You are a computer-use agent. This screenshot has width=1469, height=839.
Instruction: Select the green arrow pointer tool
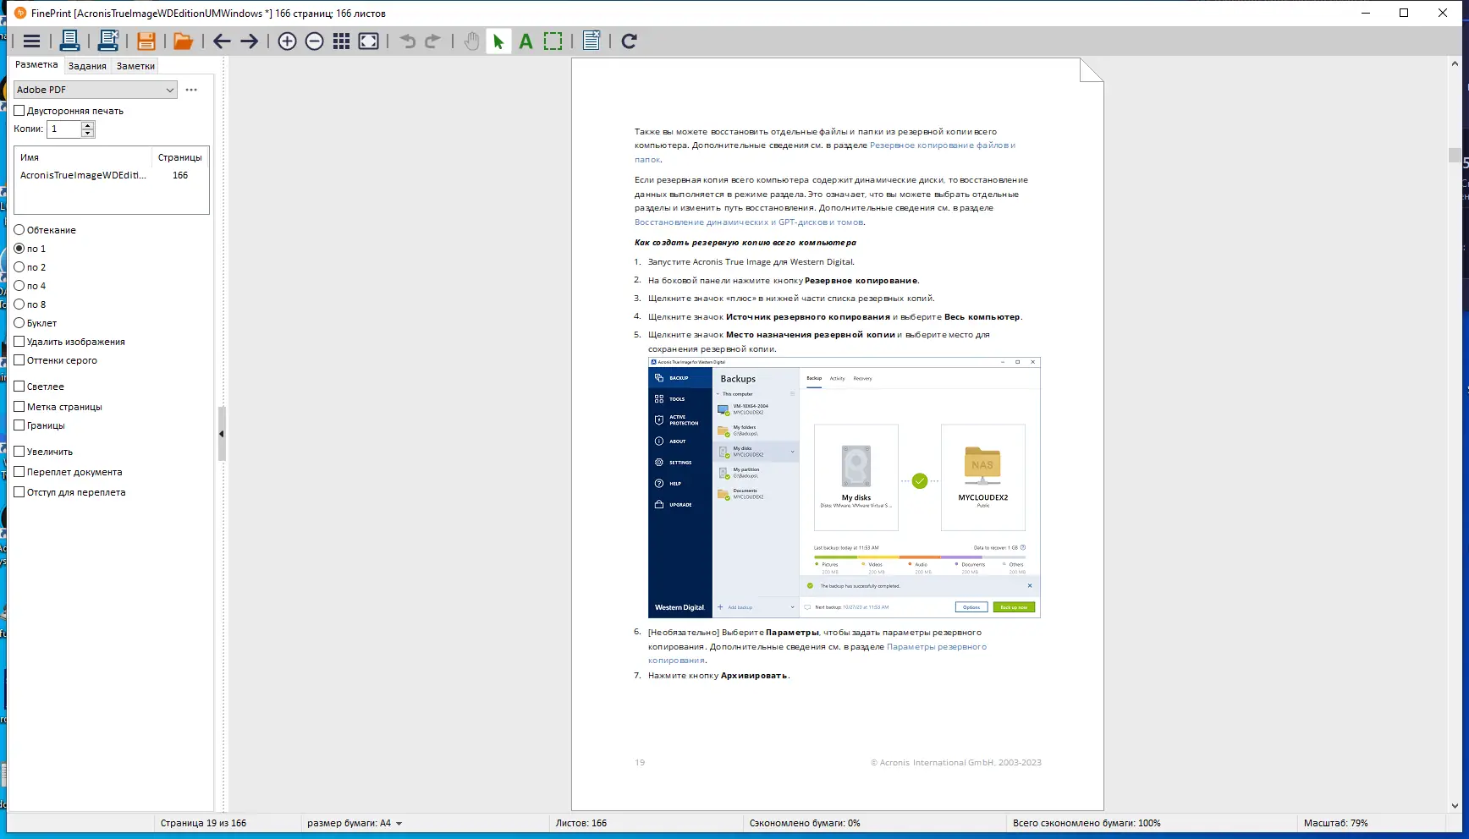(498, 41)
